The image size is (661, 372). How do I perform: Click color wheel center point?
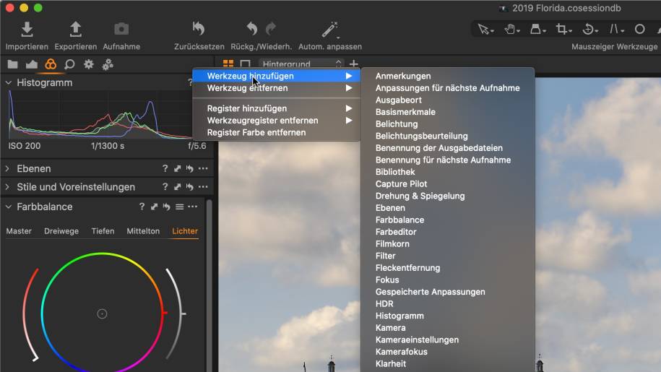102,314
